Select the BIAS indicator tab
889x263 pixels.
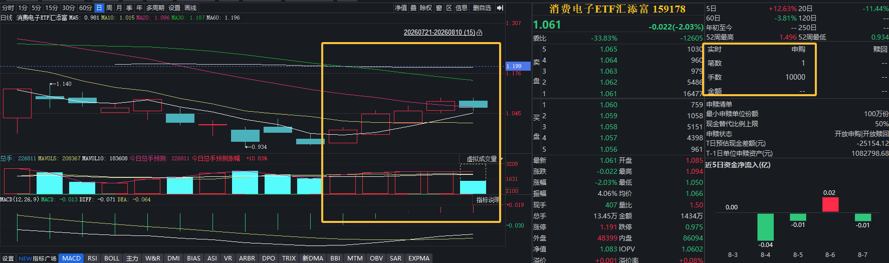pos(193,258)
